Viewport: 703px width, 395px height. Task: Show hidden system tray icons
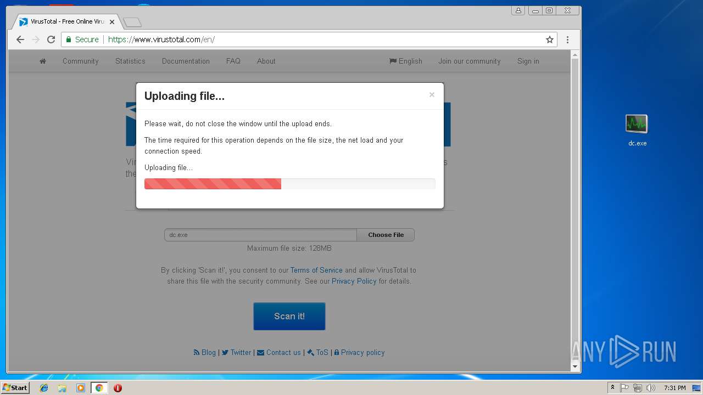coord(612,388)
